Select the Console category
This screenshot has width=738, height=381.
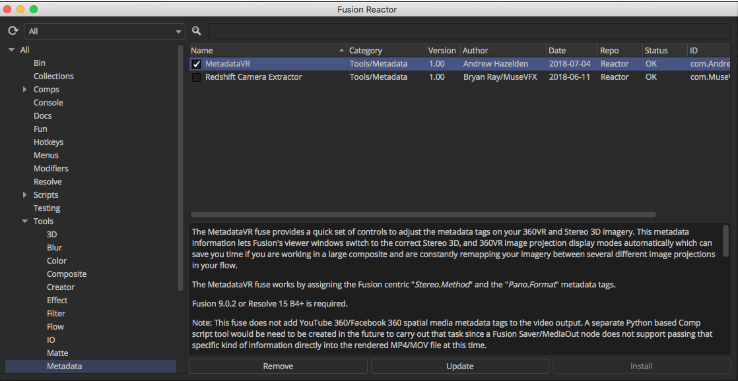[48, 102]
